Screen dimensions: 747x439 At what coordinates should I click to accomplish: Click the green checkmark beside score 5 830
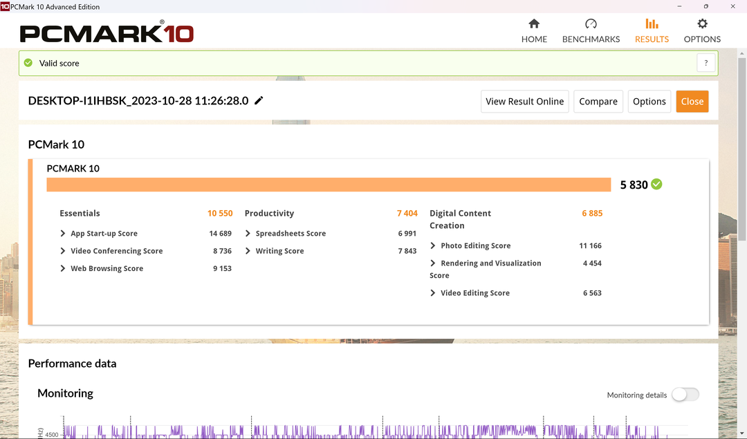[656, 185]
